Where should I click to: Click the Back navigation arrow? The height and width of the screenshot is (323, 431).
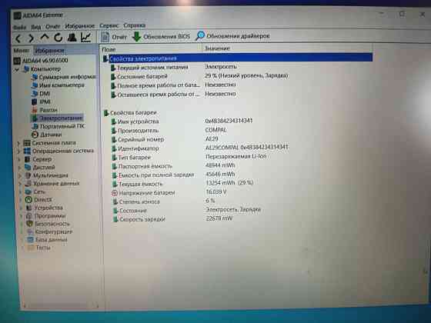(18, 38)
